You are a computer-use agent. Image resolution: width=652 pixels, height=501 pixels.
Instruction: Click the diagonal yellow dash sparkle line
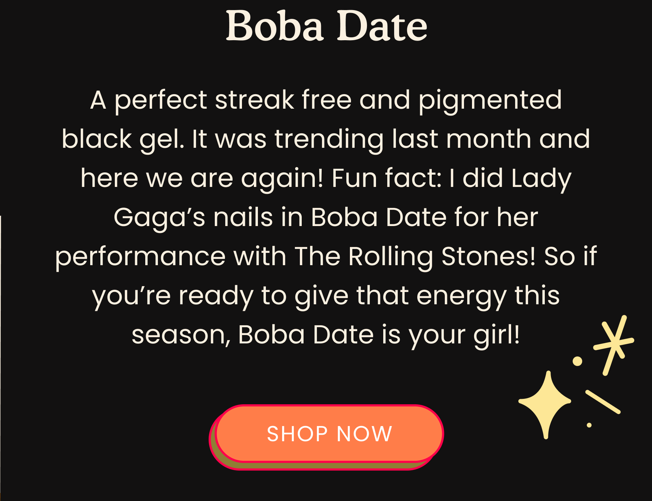pyautogui.click(x=603, y=402)
